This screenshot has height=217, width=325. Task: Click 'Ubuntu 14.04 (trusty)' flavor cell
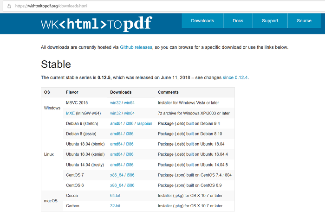[x=85, y=165]
